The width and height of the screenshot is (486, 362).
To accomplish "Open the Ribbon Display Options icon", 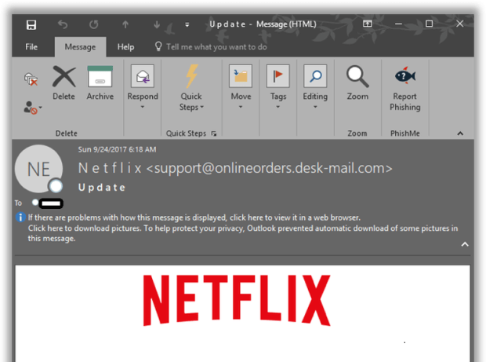I will click(368, 24).
